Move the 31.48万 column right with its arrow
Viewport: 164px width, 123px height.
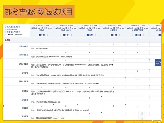tap(48, 35)
